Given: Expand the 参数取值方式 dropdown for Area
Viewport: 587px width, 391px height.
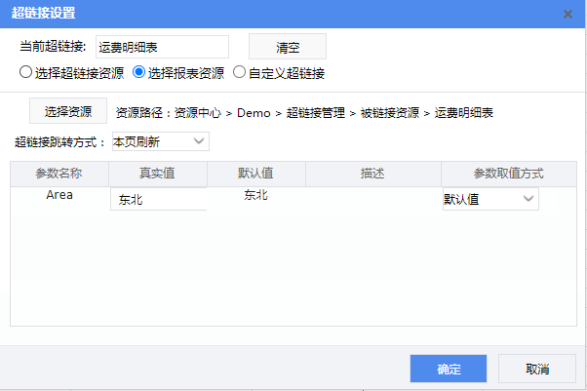Looking at the screenshot, I should (x=489, y=199).
